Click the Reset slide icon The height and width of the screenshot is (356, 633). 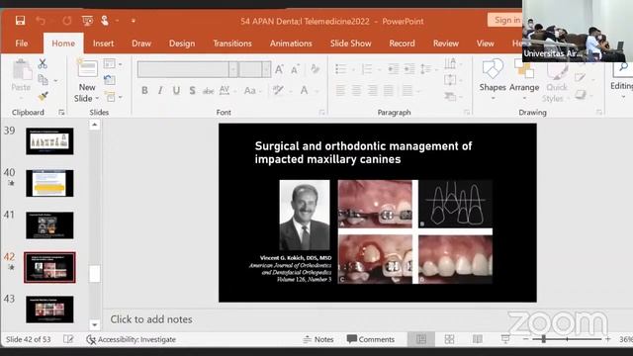(x=110, y=80)
